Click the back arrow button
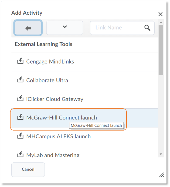The image size is (170, 187). pyautogui.click(x=28, y=28)
